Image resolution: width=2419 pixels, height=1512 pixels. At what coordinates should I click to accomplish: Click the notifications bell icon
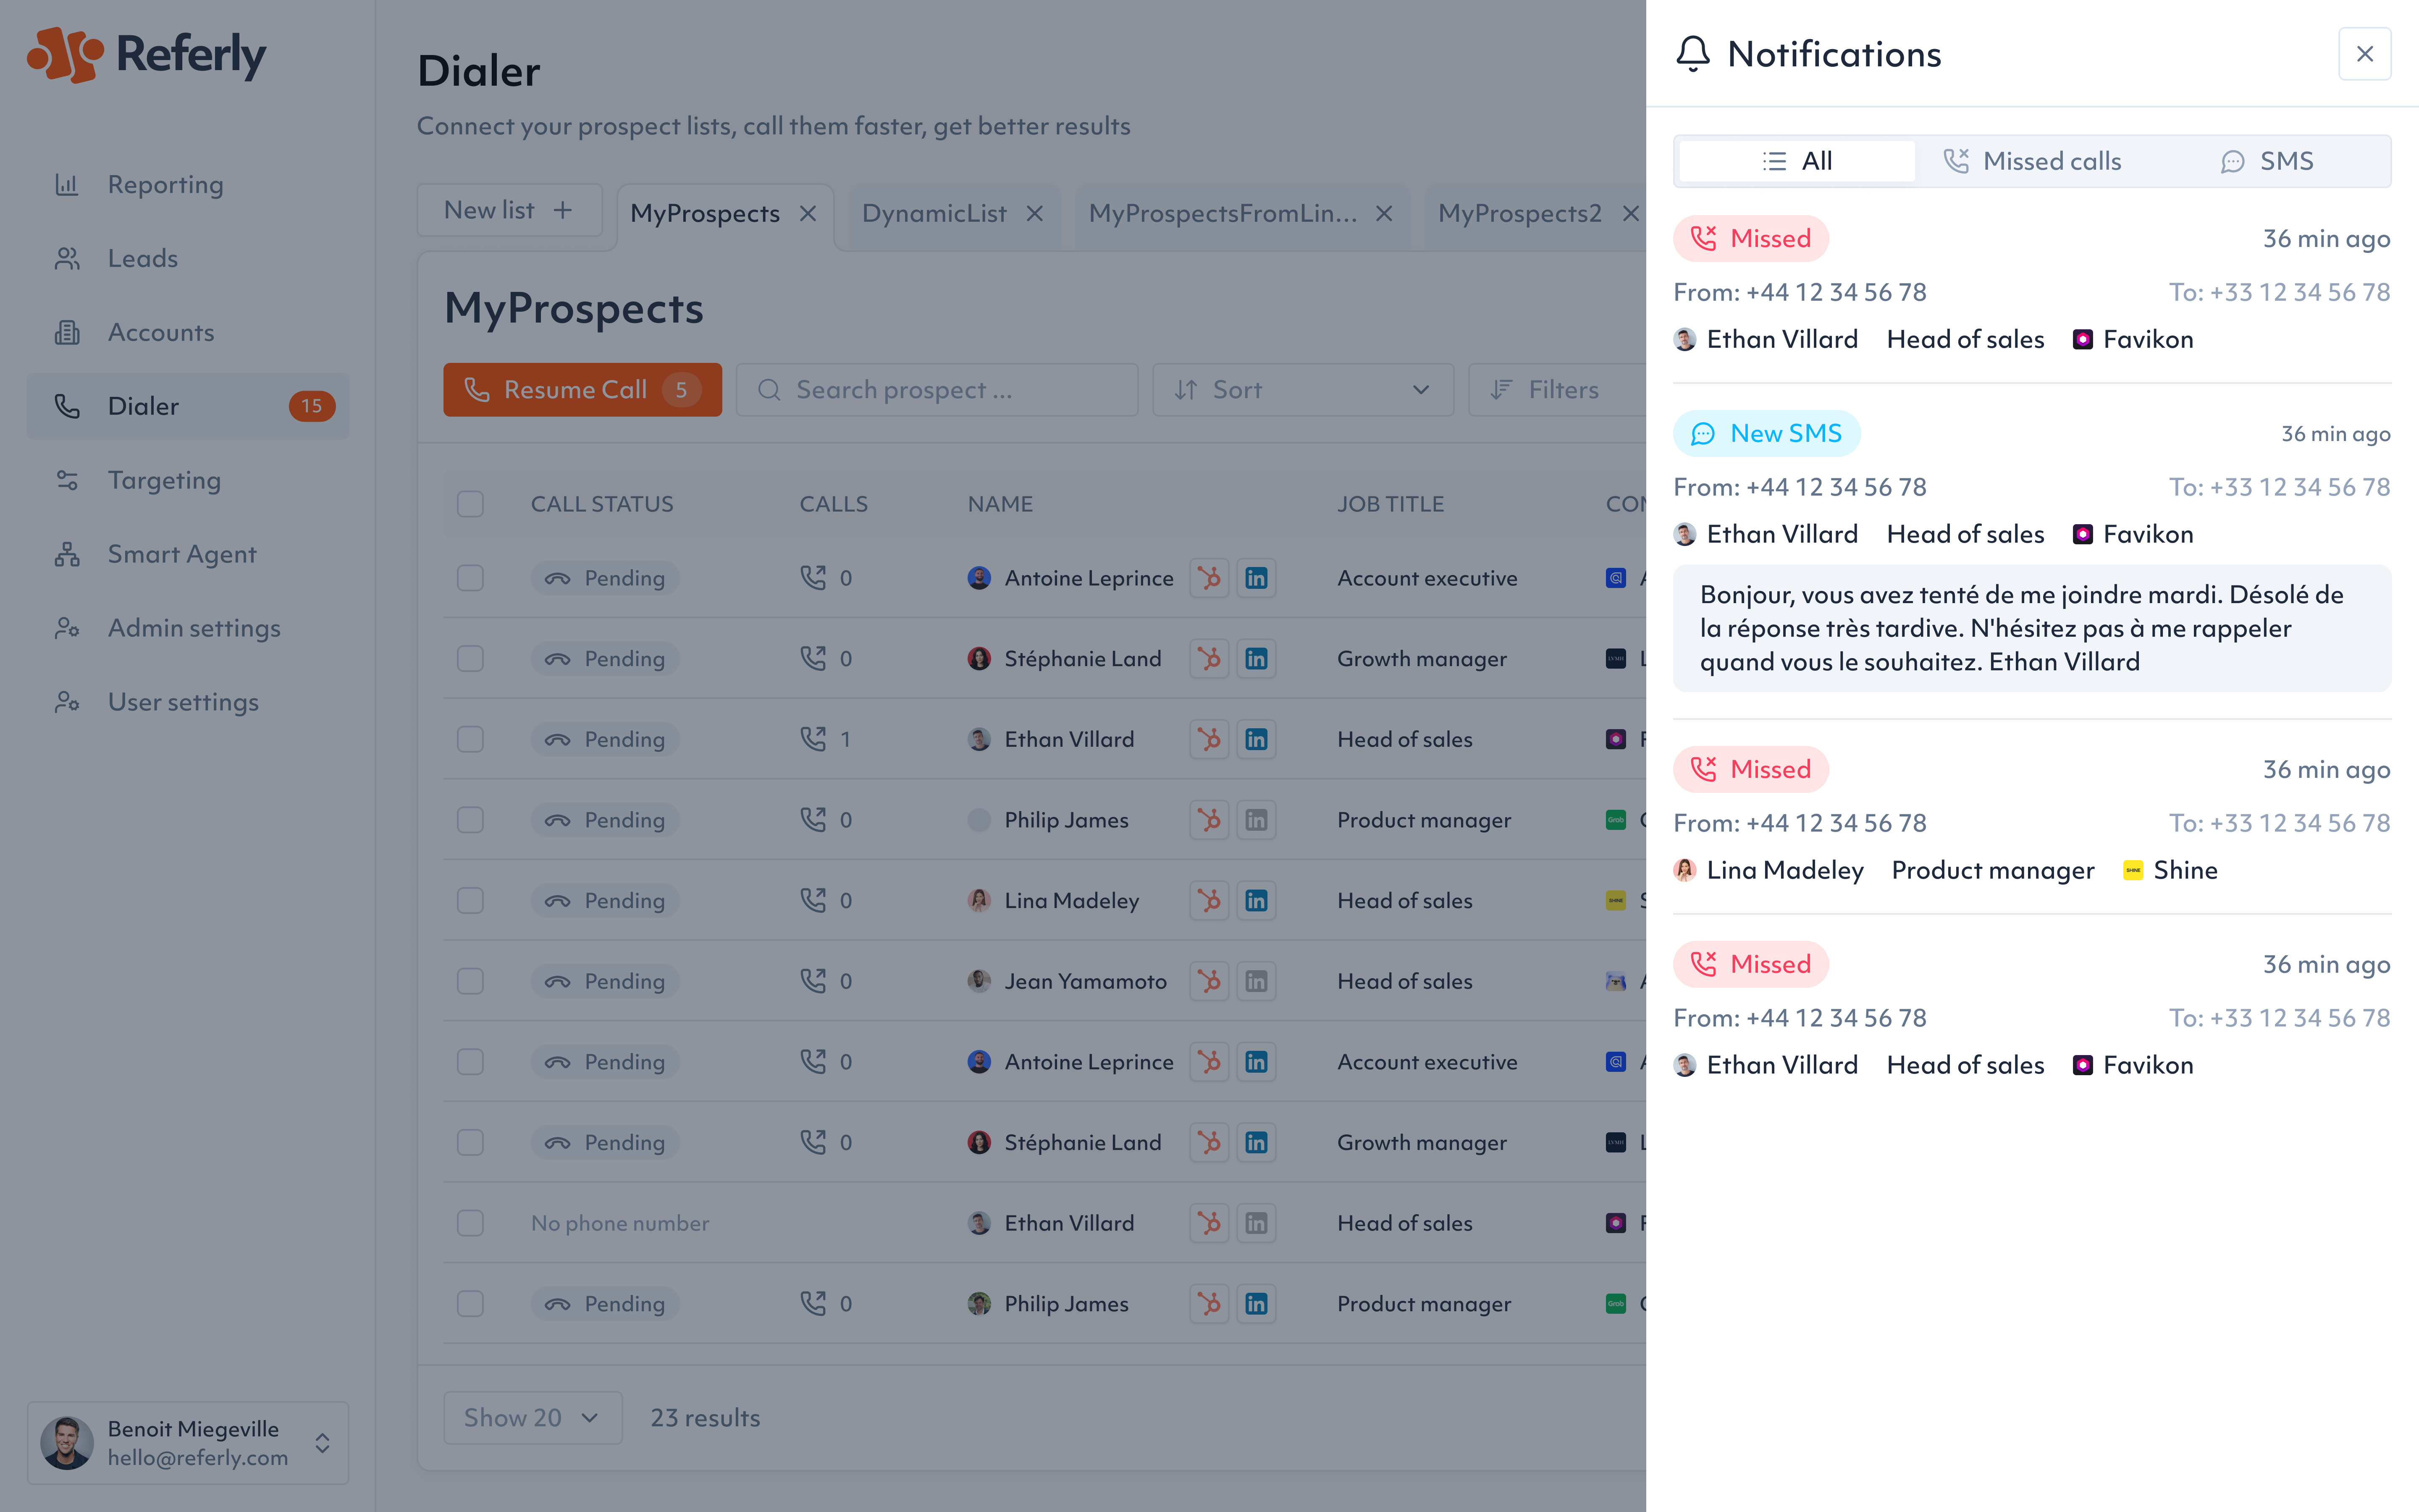(1692, 54)
